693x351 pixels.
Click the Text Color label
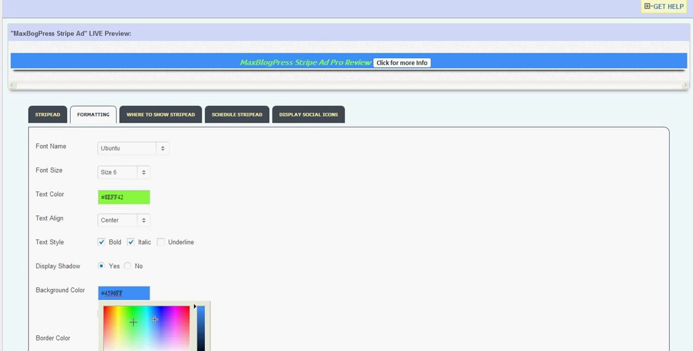50,194
